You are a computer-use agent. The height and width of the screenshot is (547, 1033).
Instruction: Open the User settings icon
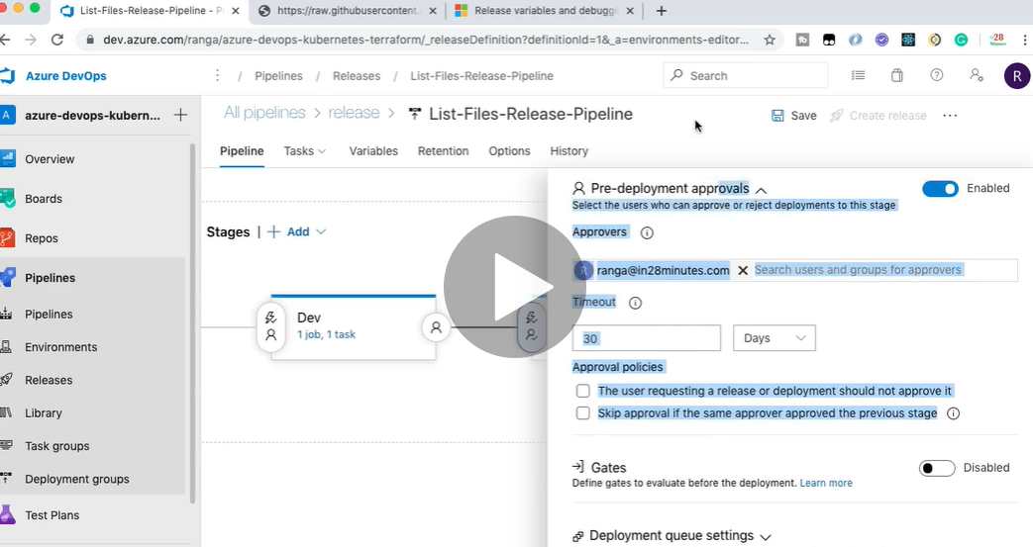click(977, 75)
